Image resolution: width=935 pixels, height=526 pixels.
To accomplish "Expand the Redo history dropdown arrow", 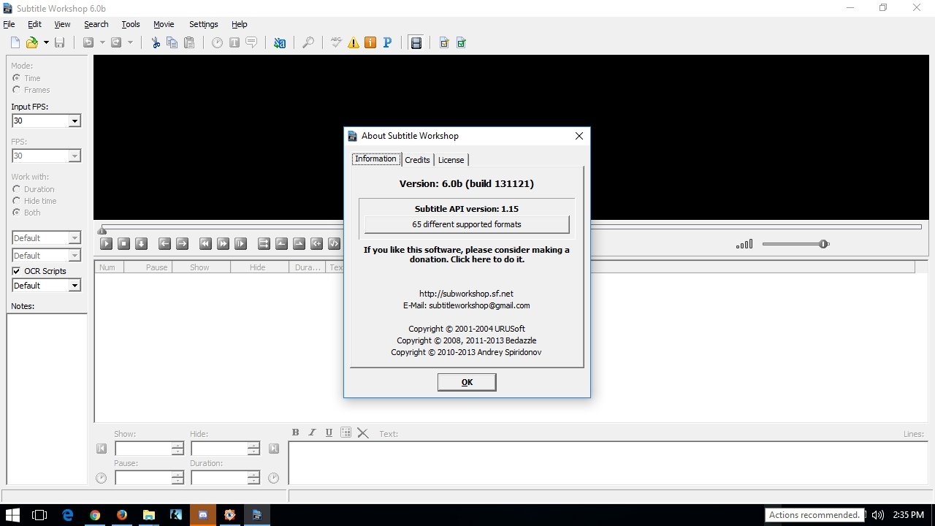I will pos(130,42).
